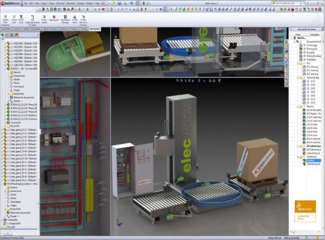Open the File menu
Image resolution: width=325 pixels, height=240 pixels.
tap(25, 4)
